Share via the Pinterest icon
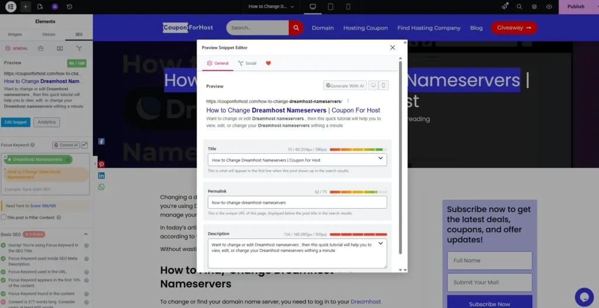The width and height of the screenshot is (599, 308). point(101,164)
